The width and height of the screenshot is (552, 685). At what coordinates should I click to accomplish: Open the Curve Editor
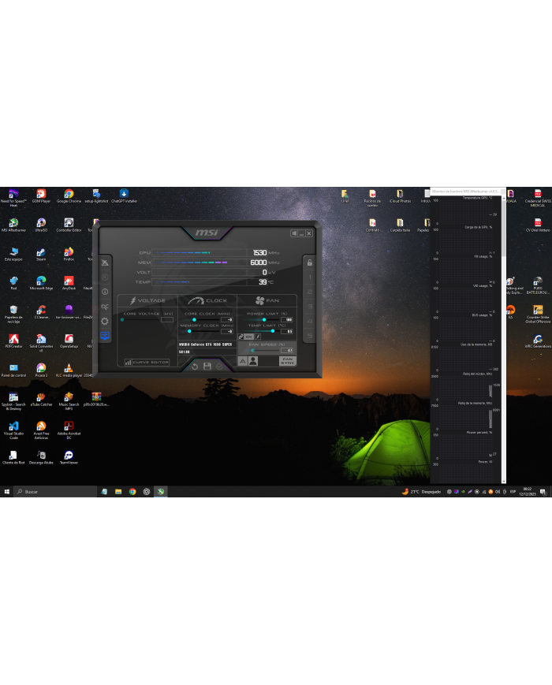click(147, 362)
